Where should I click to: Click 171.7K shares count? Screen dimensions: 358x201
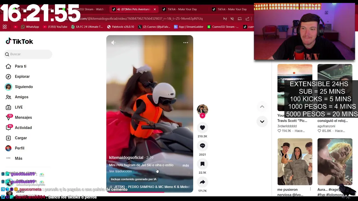point(202,191)
